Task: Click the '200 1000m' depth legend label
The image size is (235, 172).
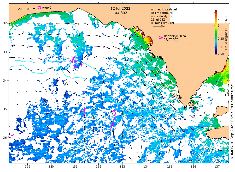Action: [27, 9]
